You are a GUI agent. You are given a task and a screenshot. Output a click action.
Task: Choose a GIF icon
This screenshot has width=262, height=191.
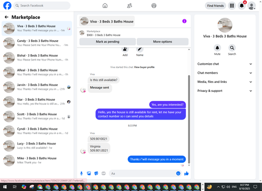point(104,173)
